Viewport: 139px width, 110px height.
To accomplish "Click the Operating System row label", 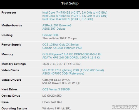I will pyautogui.click(x=14, y=108).
